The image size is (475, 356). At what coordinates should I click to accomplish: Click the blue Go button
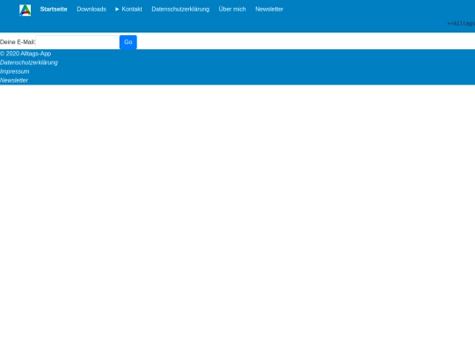coord(128,42)
